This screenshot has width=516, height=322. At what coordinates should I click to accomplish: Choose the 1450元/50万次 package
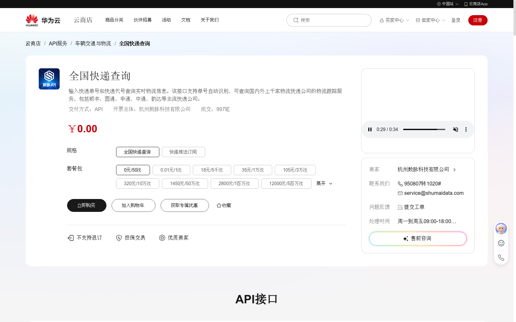(185, 184)
